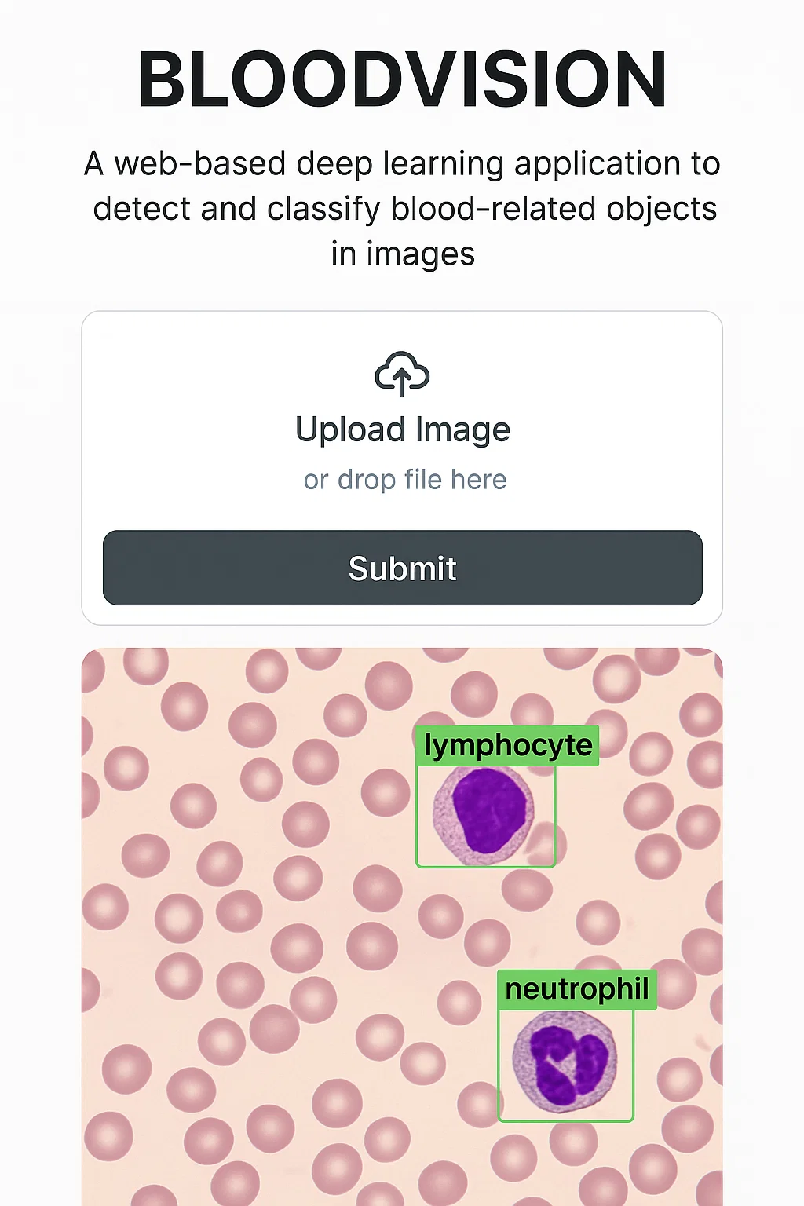Click the blood smear result image
804x1206 pixels.
(x=402, y=926)
